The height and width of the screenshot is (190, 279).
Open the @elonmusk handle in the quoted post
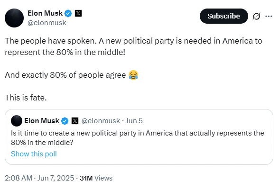[101, 121]
